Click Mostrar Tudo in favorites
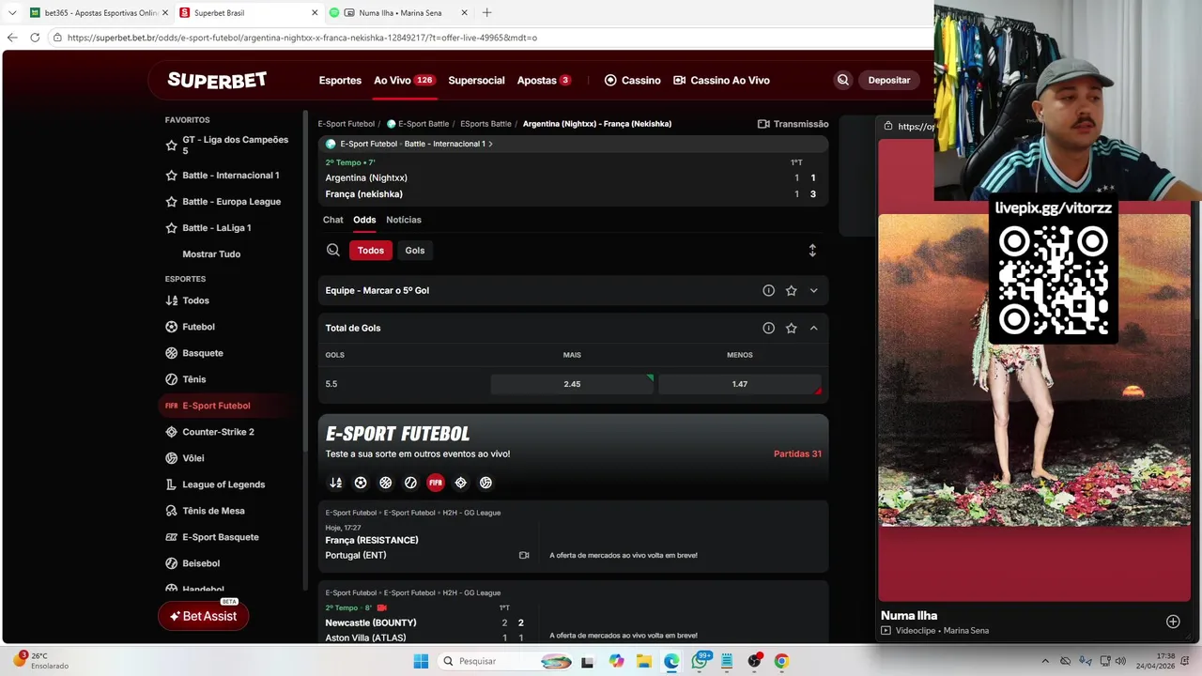The image size is (1202, 676). (x=211, y=254)
